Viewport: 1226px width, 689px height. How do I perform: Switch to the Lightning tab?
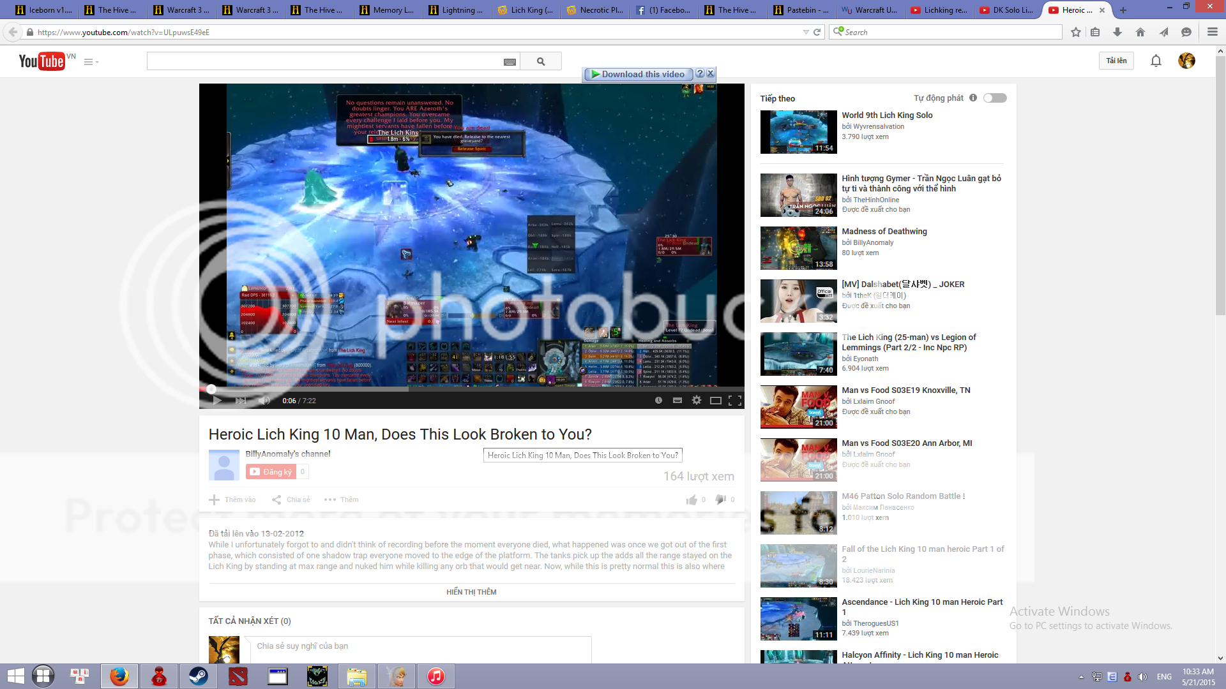(457, 10)
